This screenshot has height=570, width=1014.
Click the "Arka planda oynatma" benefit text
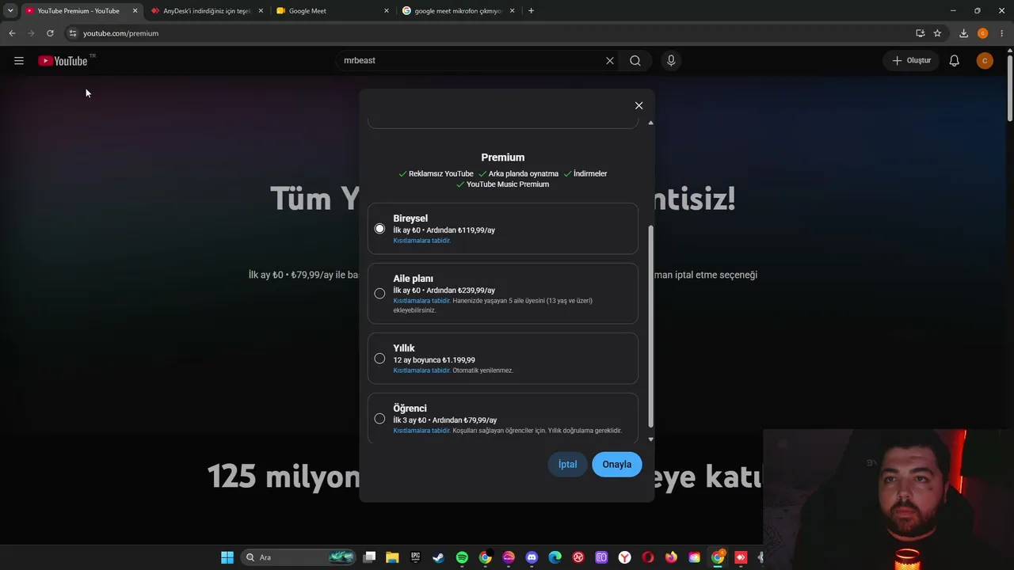click(x=524, y=174)
